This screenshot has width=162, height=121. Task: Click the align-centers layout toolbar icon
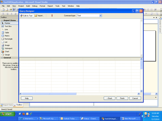coord(12,14)
